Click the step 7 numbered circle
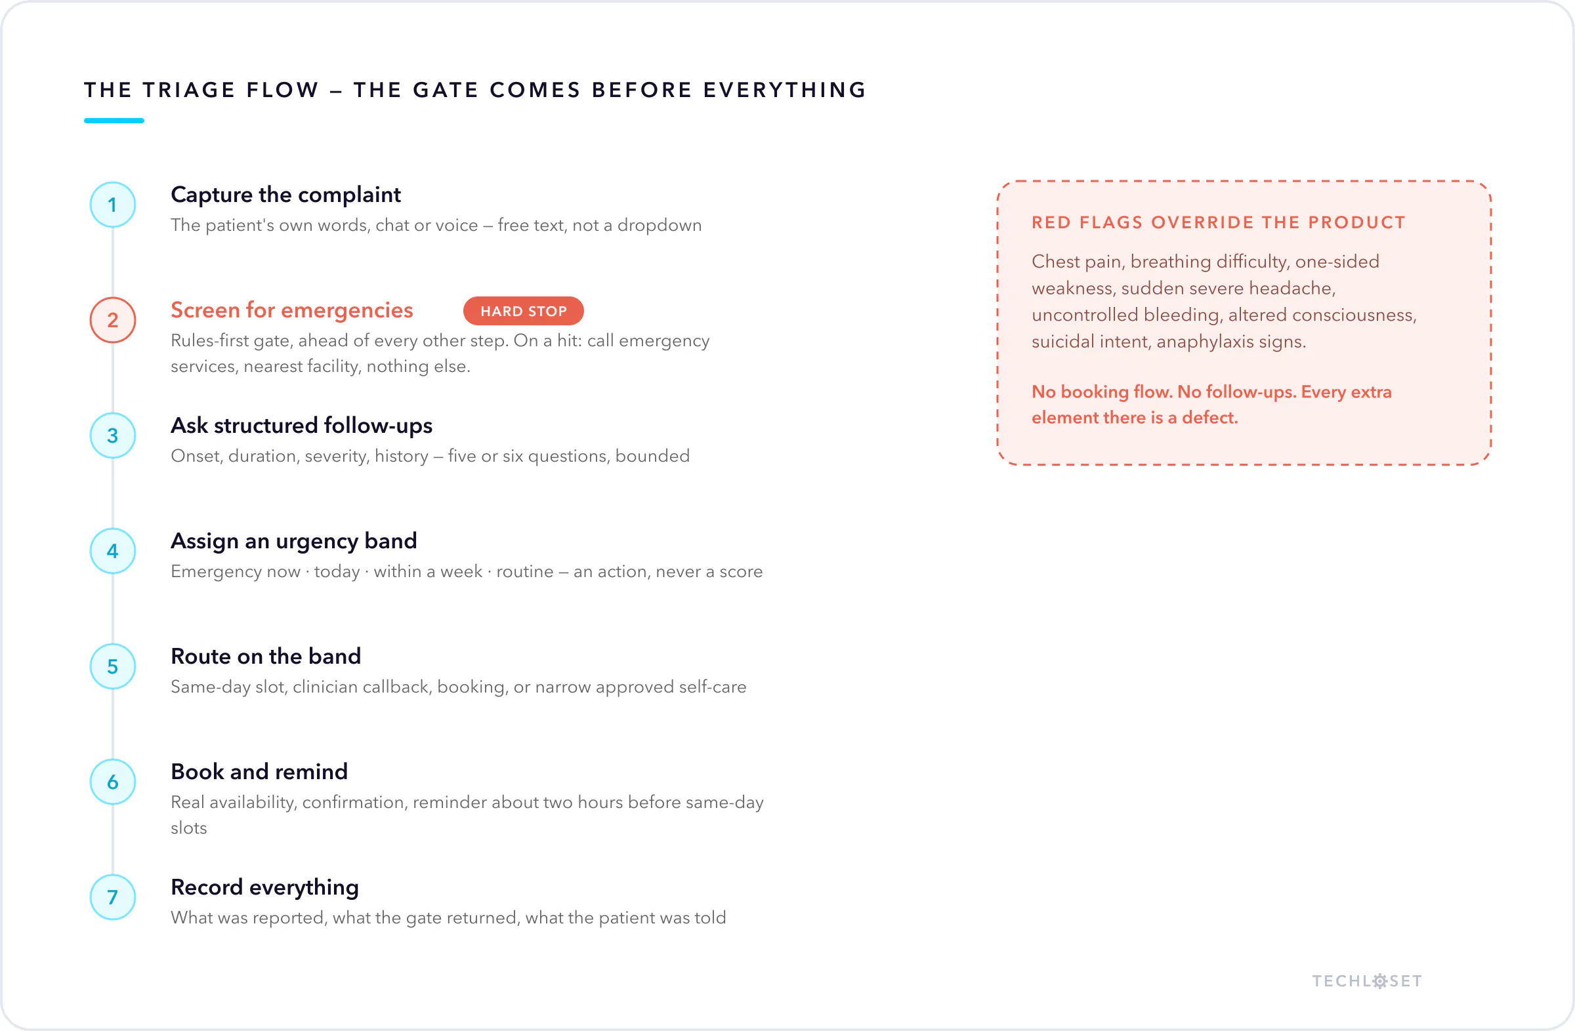Viewport: 1575px width, 1031px height. [x=112, y=897]
